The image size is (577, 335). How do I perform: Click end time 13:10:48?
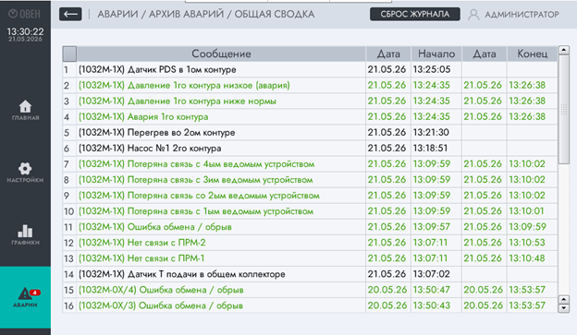[x=526, y=258]
